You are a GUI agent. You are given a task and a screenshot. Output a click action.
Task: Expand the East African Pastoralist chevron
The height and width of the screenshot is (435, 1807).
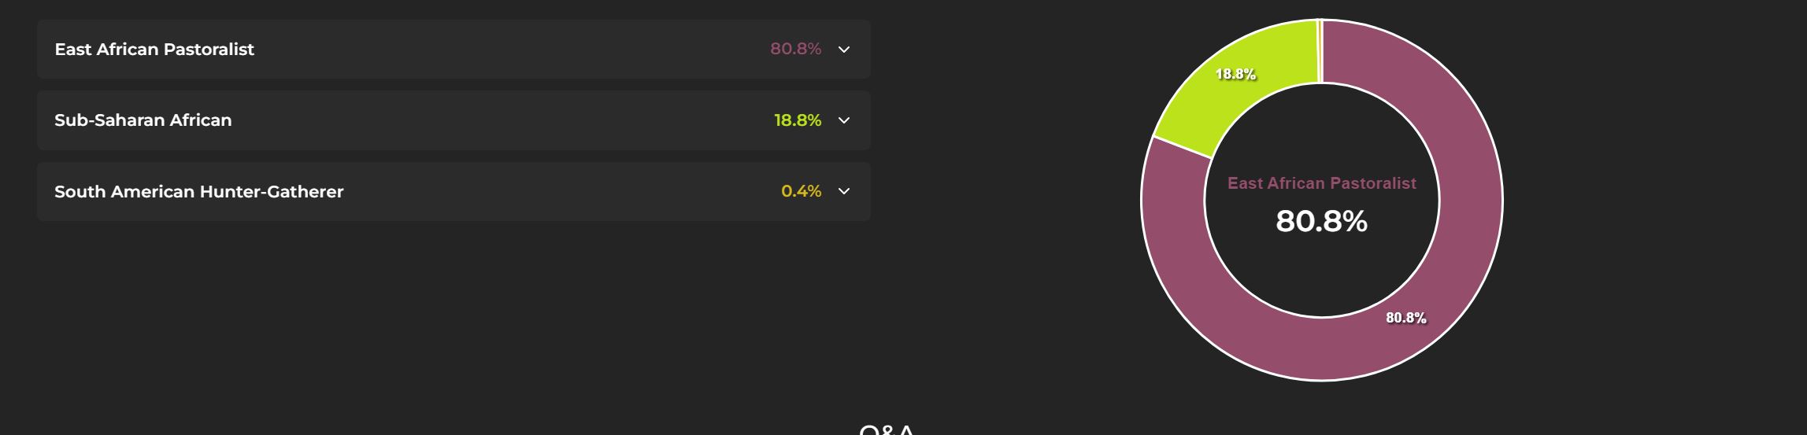pyautogui.click(x=844, y=50)
